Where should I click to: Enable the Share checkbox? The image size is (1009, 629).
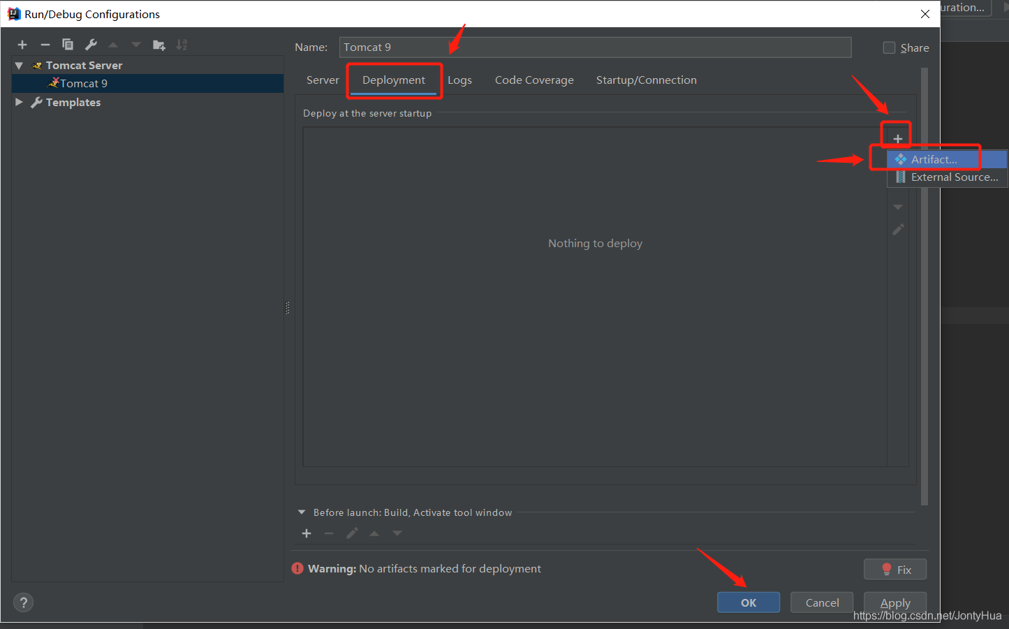pyautogui.click(x=889, y=47)
